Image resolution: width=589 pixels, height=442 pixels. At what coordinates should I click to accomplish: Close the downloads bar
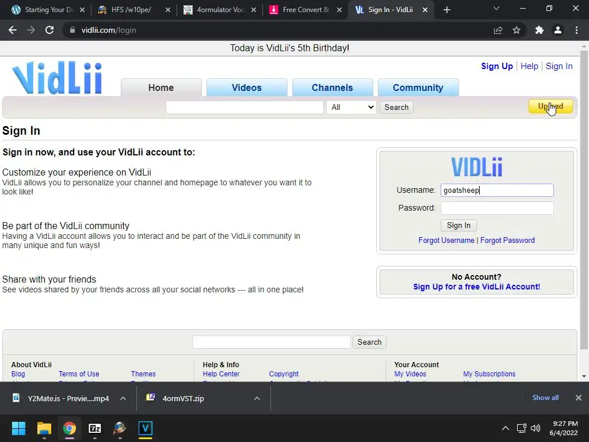[x=579, y=398]
